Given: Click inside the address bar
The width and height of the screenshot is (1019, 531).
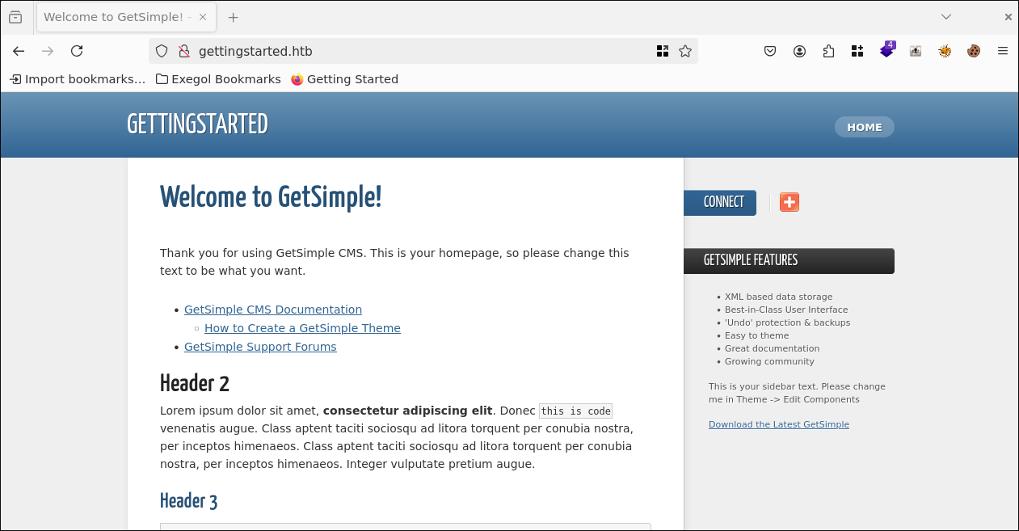Looking at the screenshot, I should click(404, 50).
